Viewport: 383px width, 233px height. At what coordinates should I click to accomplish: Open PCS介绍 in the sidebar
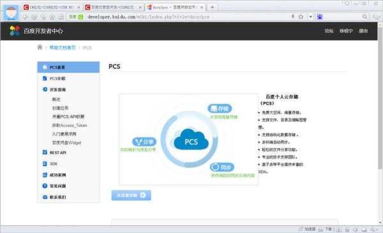(68, 78)
